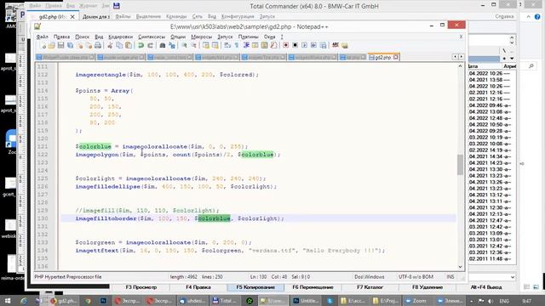The width and height of the screenshot is (545, 306).
Task: Open the Кодировки menu
Action: point(121,37)
